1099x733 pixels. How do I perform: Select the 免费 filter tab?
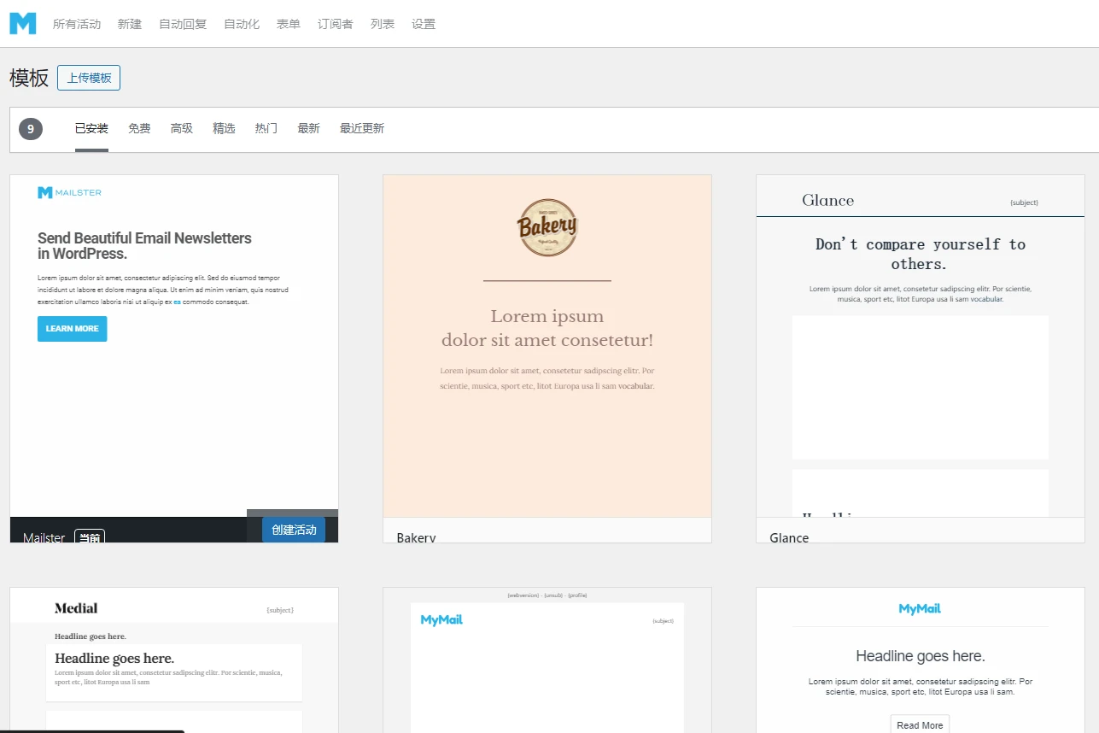[138, 128]
